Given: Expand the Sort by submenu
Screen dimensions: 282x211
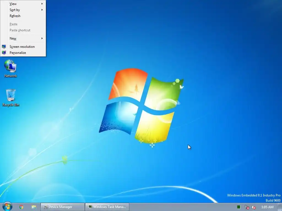Looking at the screenshot, I should coord(23,10).
